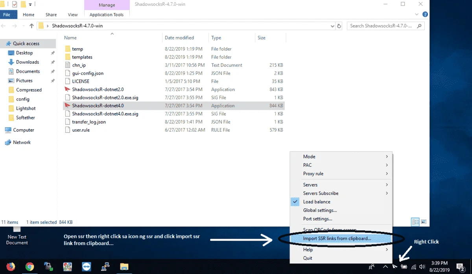The width and height of the screenshot is (472, 274).
Task: Click the Up arrow navigation button
Action: 31,26
